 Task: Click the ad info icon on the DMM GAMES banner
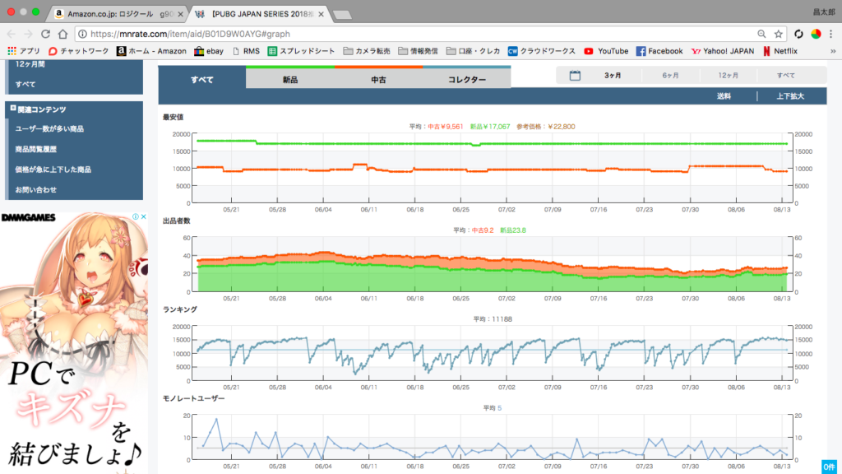[x=136, y=216]
